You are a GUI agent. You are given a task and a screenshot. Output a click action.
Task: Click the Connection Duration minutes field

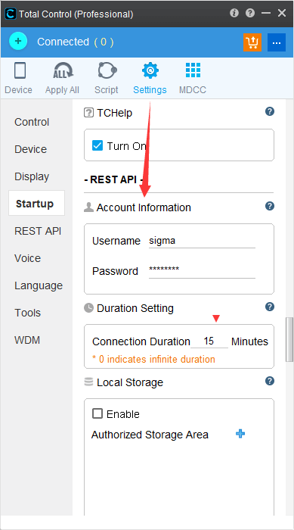[x=209, y=341]
